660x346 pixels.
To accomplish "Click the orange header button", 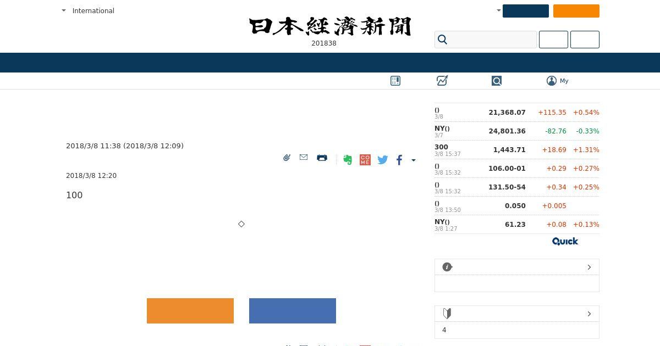I will (x=576, y=11).
